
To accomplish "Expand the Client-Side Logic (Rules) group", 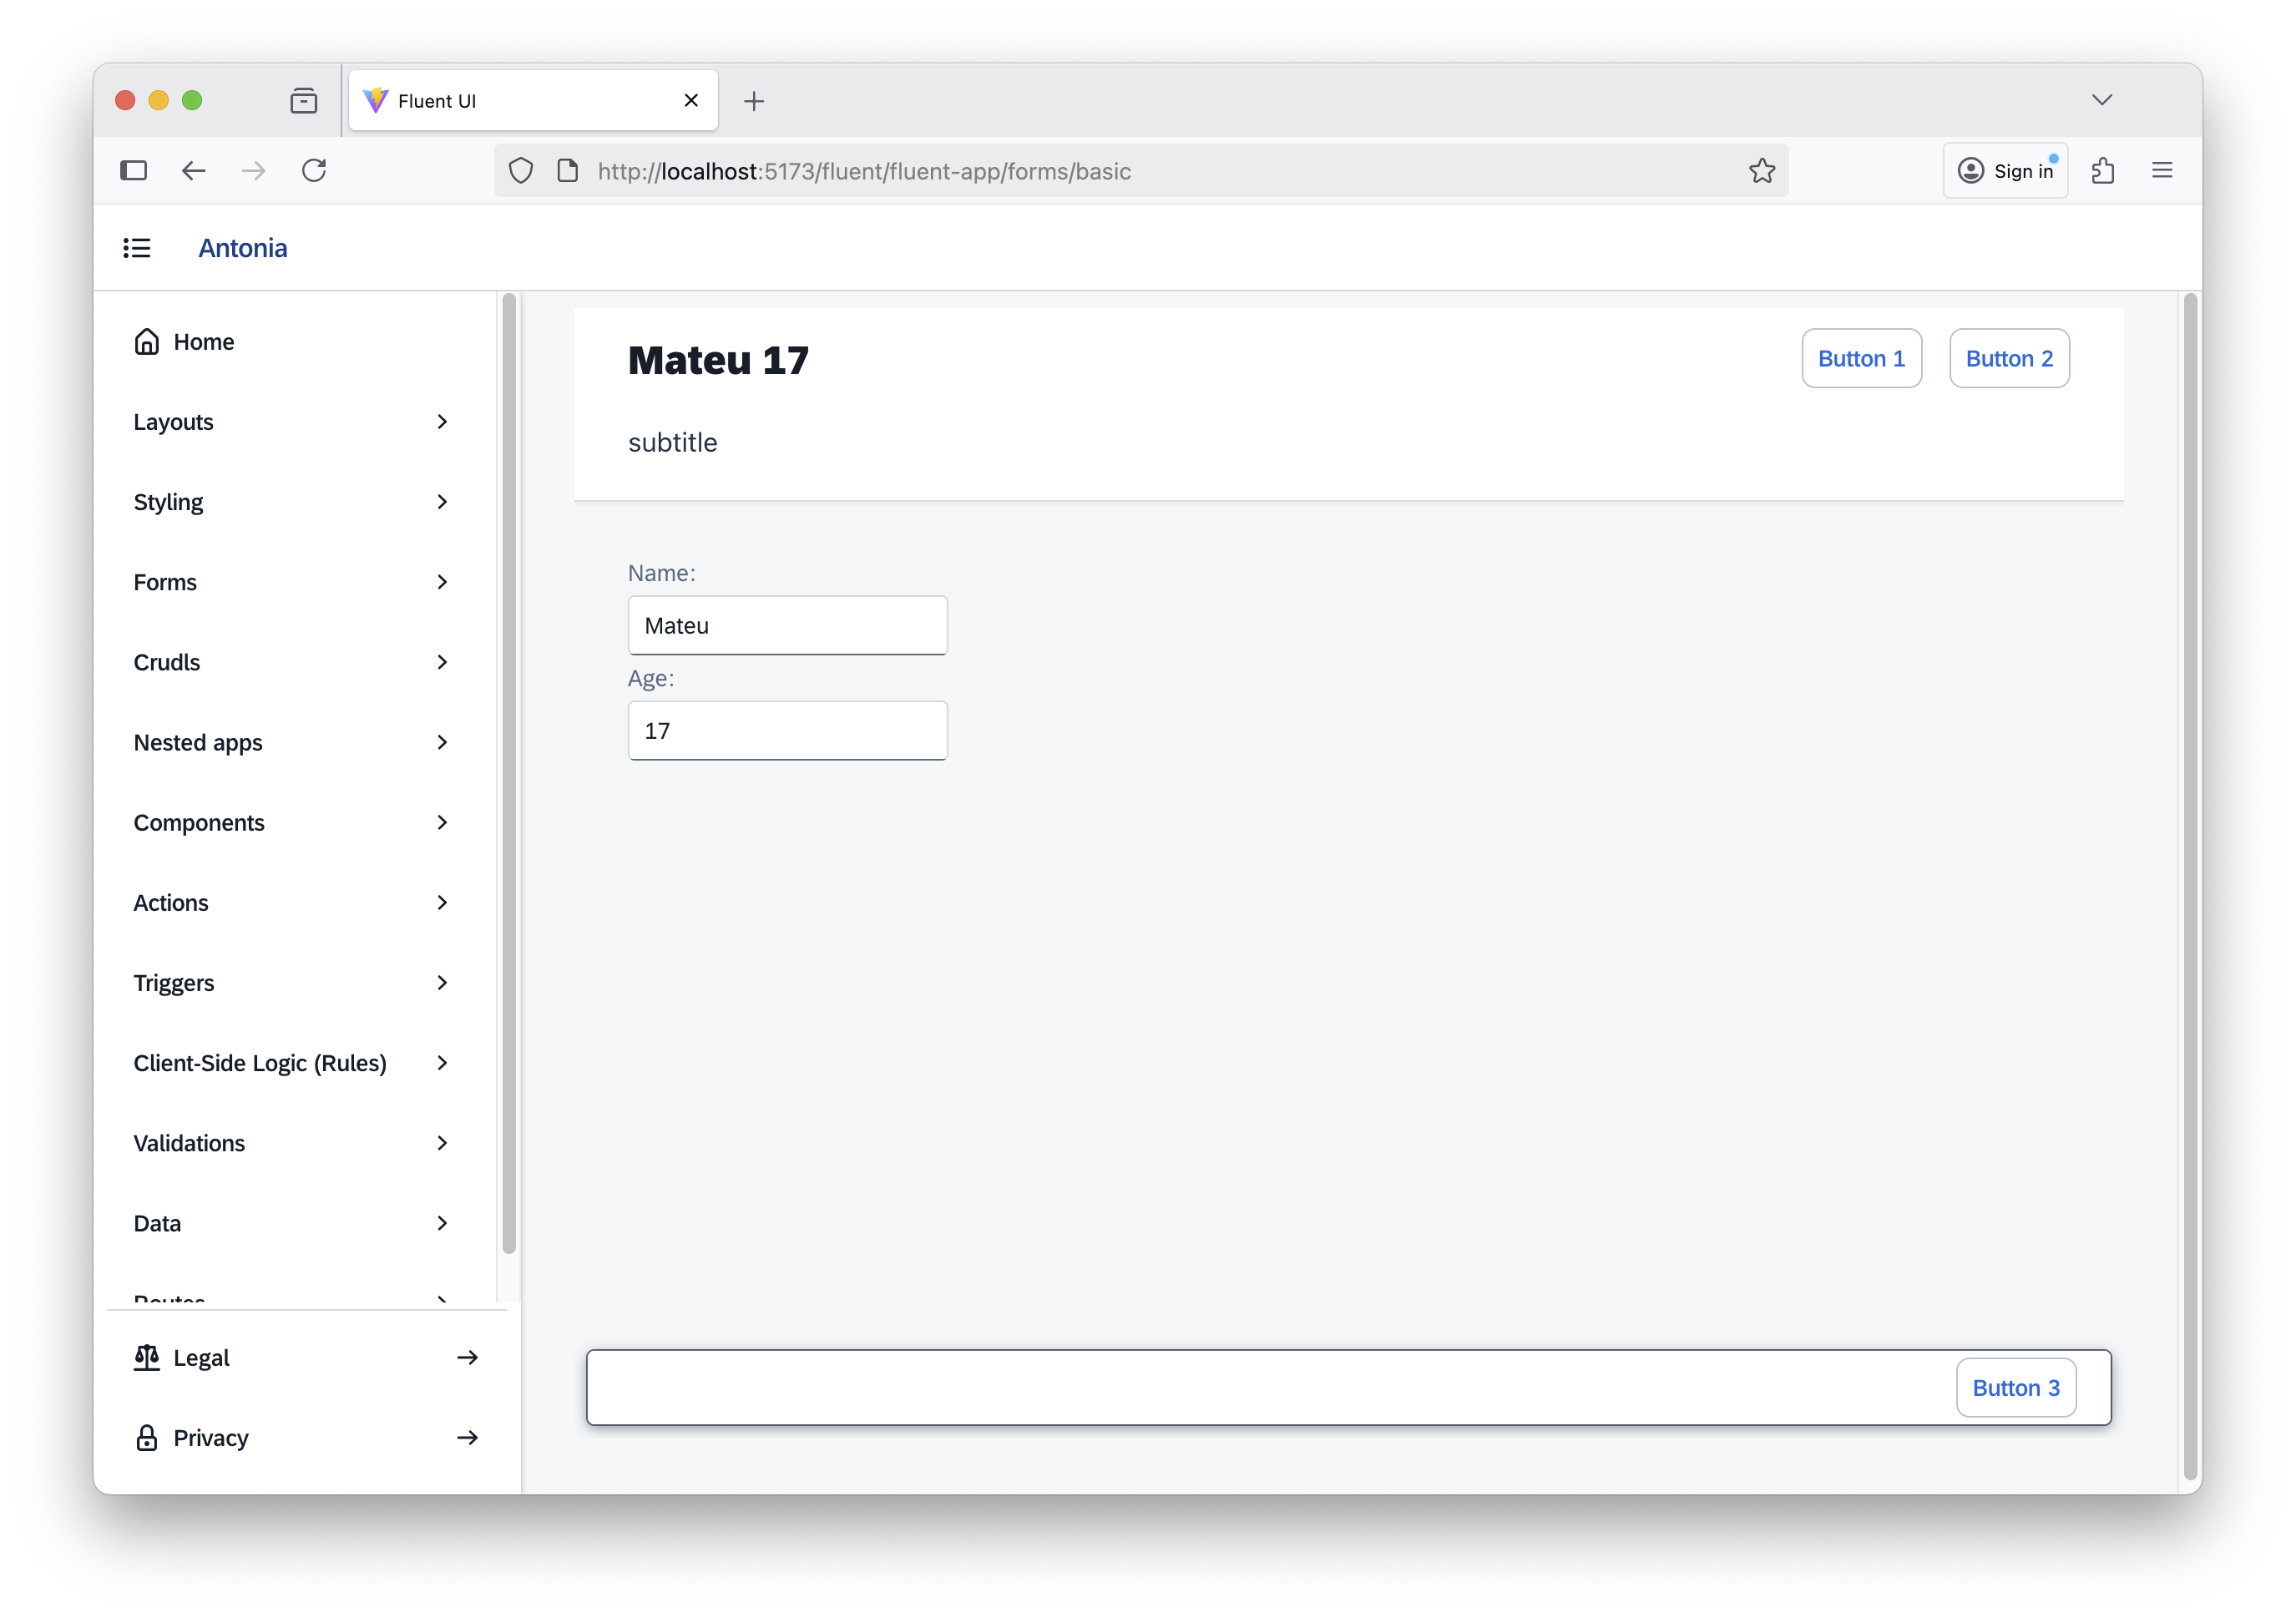I will click(x=290, y=1063).
